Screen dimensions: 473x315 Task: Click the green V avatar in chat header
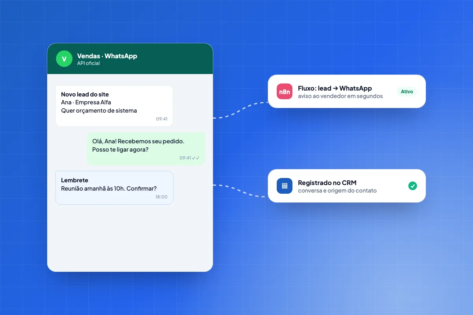point(64,59)
